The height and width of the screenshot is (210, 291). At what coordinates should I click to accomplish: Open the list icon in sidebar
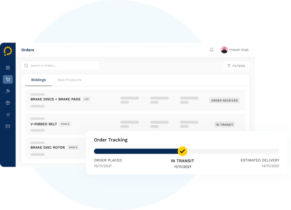8,115
